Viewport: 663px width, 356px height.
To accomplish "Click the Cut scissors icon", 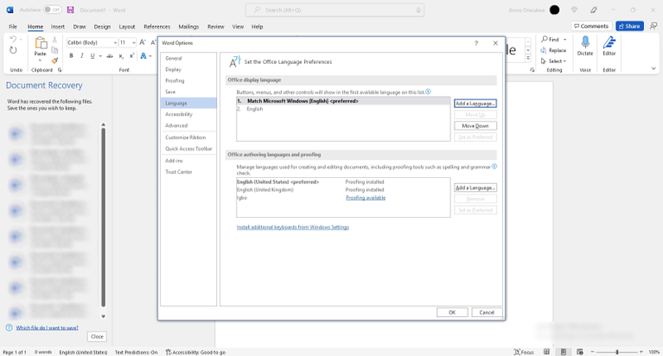I will click(x=54, y=40).
